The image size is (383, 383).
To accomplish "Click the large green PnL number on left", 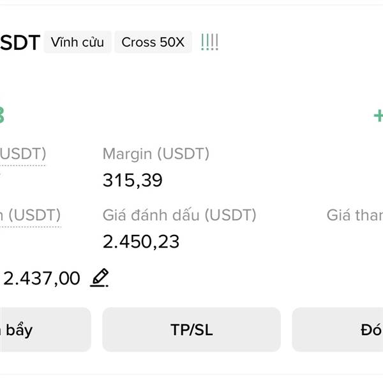I will (x=2, y=116).
